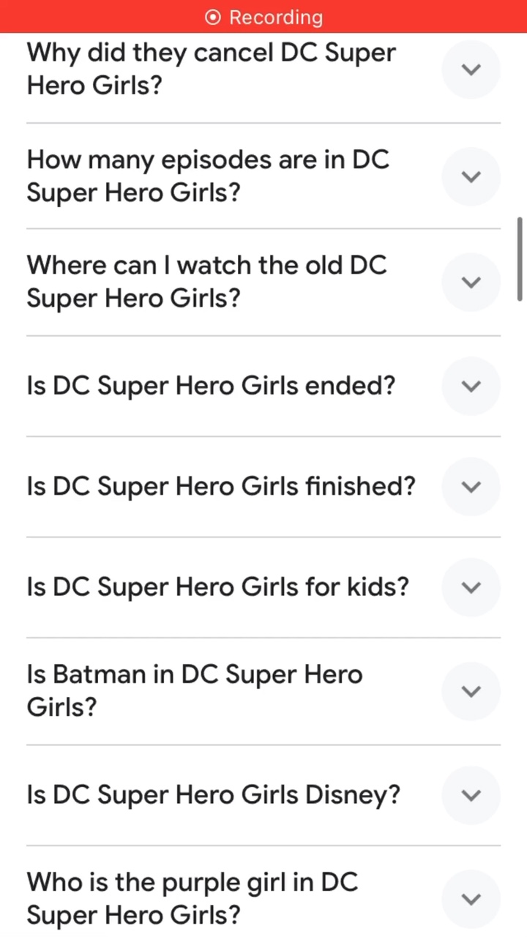Expand chevron beside 'How many episodes' question
Screen dimensions: 527x937
pos(471,176)
